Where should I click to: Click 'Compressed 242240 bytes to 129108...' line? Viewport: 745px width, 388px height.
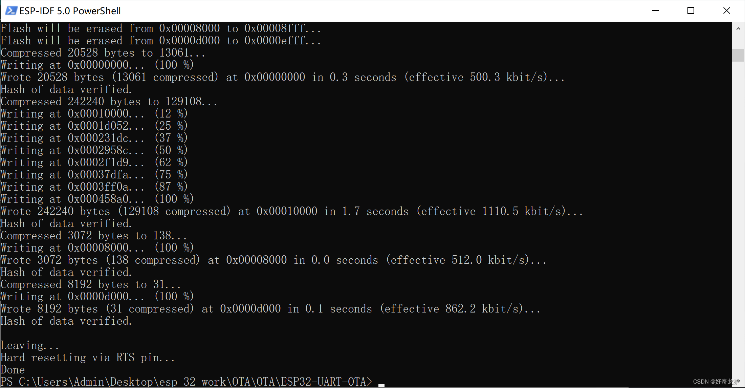click(x=109, y=102)
